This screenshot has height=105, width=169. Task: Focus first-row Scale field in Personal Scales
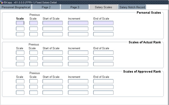pyautogui.click(x=20, y=23)
